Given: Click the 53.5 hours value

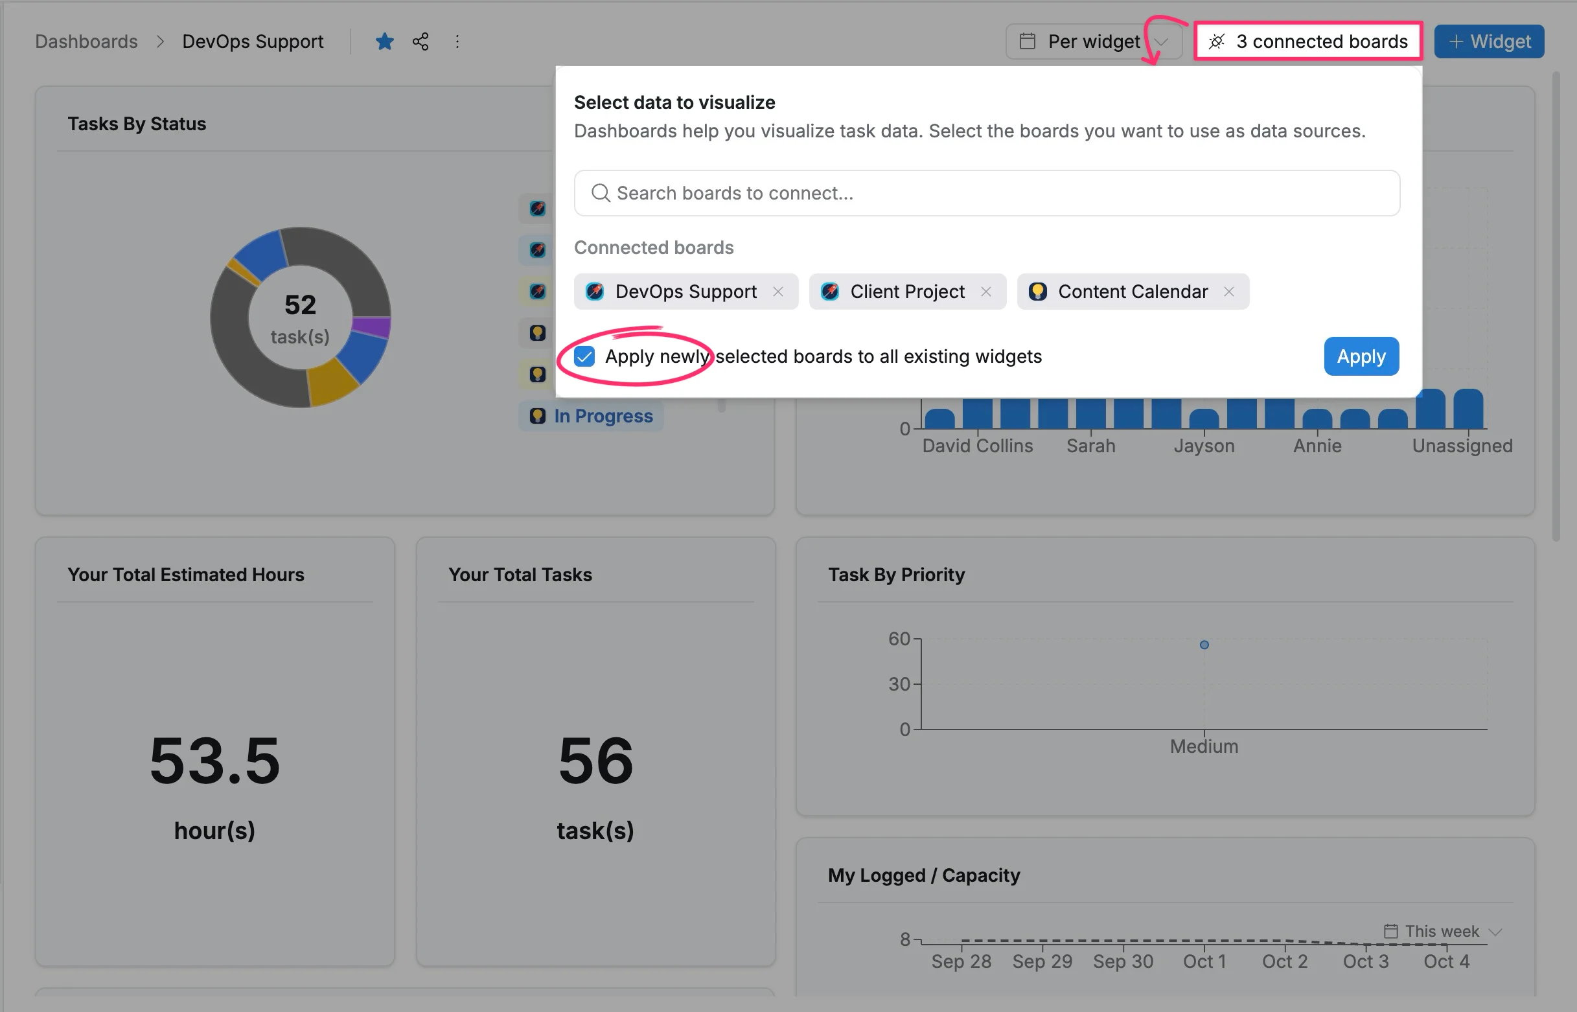Looking at the screenshot, I should [215, 761].
